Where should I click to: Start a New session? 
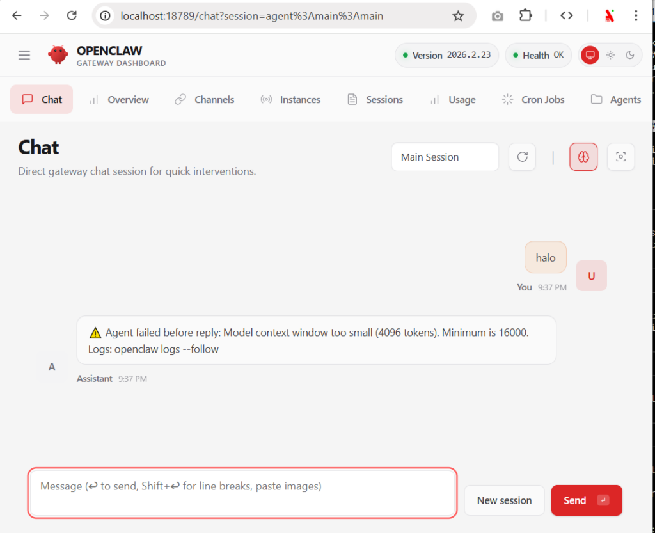tap(504, 500)
